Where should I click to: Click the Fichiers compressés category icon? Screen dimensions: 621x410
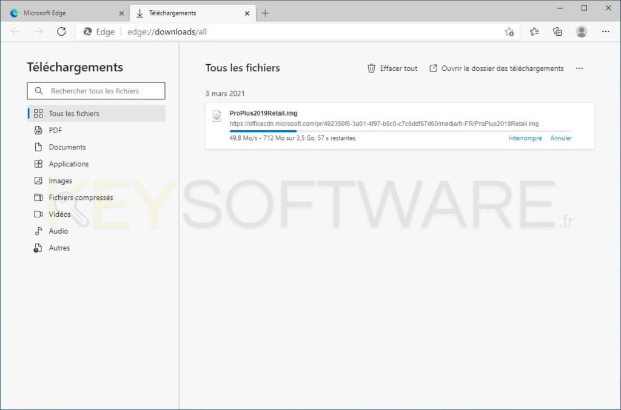point(38,197)
